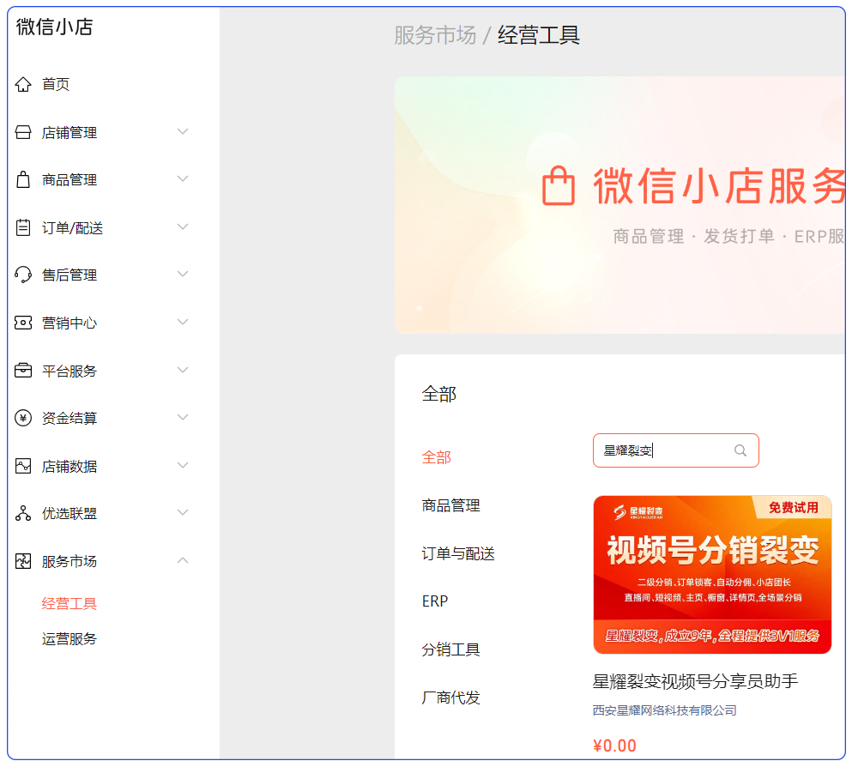
Task: Expand the 店铺管理 chevron
Action: click(x=183, y=131)
